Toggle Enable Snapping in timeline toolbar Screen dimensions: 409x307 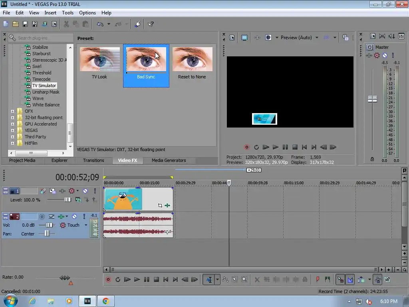pyautogui.click(x=340, y=279)
